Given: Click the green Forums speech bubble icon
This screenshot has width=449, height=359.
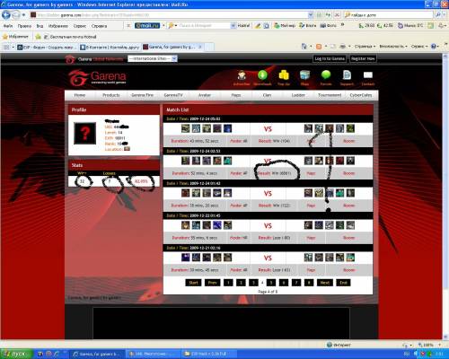Looking at the screenshot, I should [326, 74].
